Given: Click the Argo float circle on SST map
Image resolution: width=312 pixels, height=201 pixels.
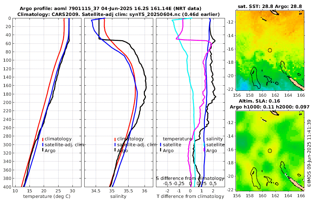Looking at the screenshot, I should [270, 50].
